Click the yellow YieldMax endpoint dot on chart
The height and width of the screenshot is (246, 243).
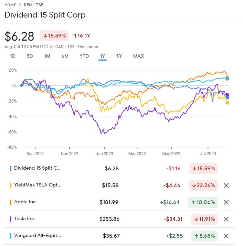coord(228,103)
